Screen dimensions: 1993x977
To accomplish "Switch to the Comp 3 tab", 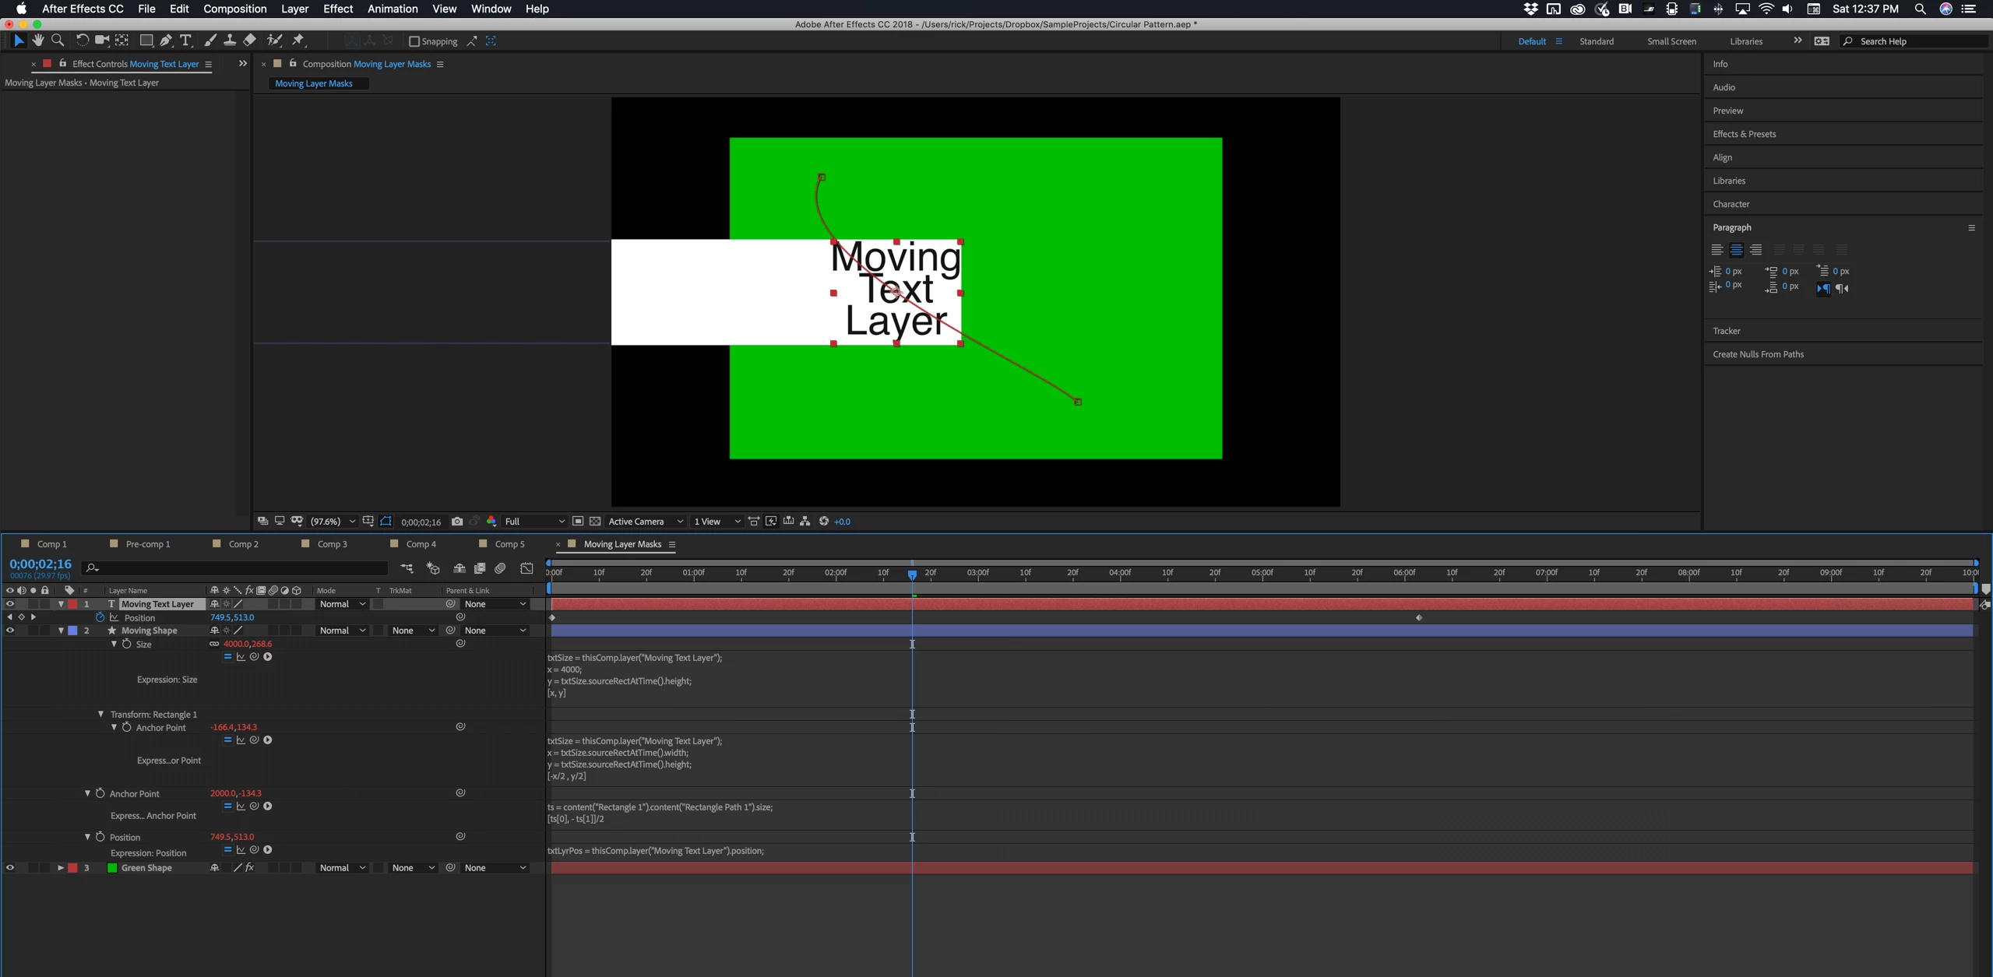I will (332, 544).
